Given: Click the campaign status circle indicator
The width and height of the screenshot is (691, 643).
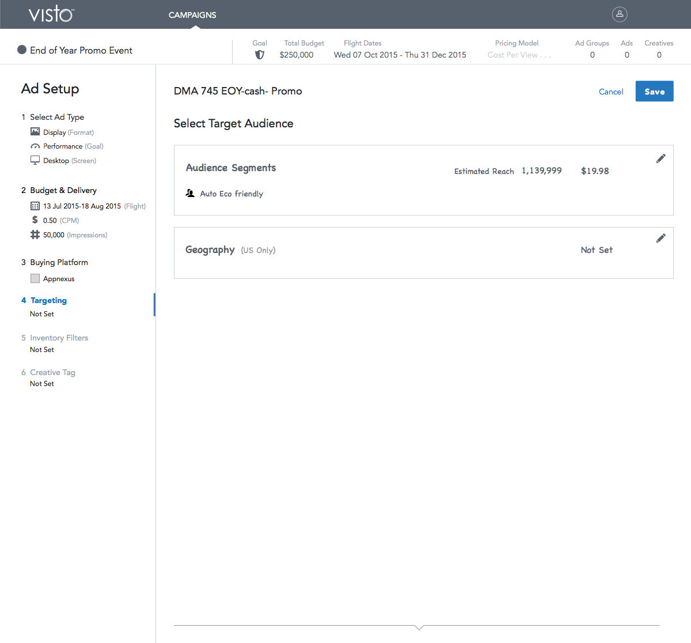Looking at the screenshot, I should [22, 50].
